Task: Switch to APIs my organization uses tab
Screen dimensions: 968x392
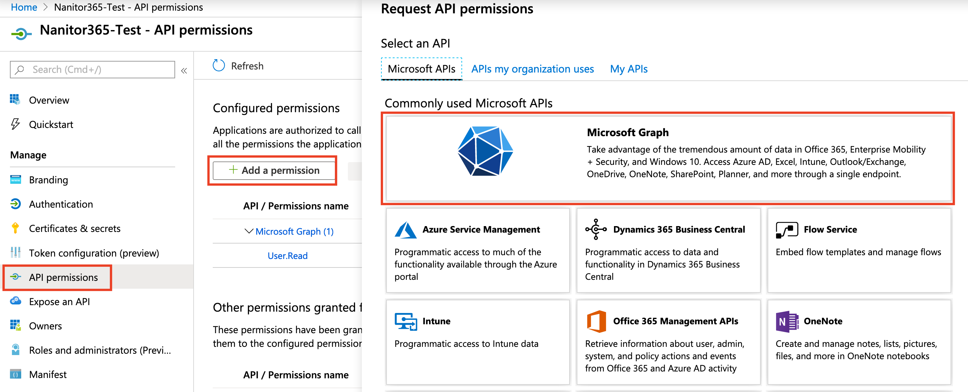Action: point(532,69)
